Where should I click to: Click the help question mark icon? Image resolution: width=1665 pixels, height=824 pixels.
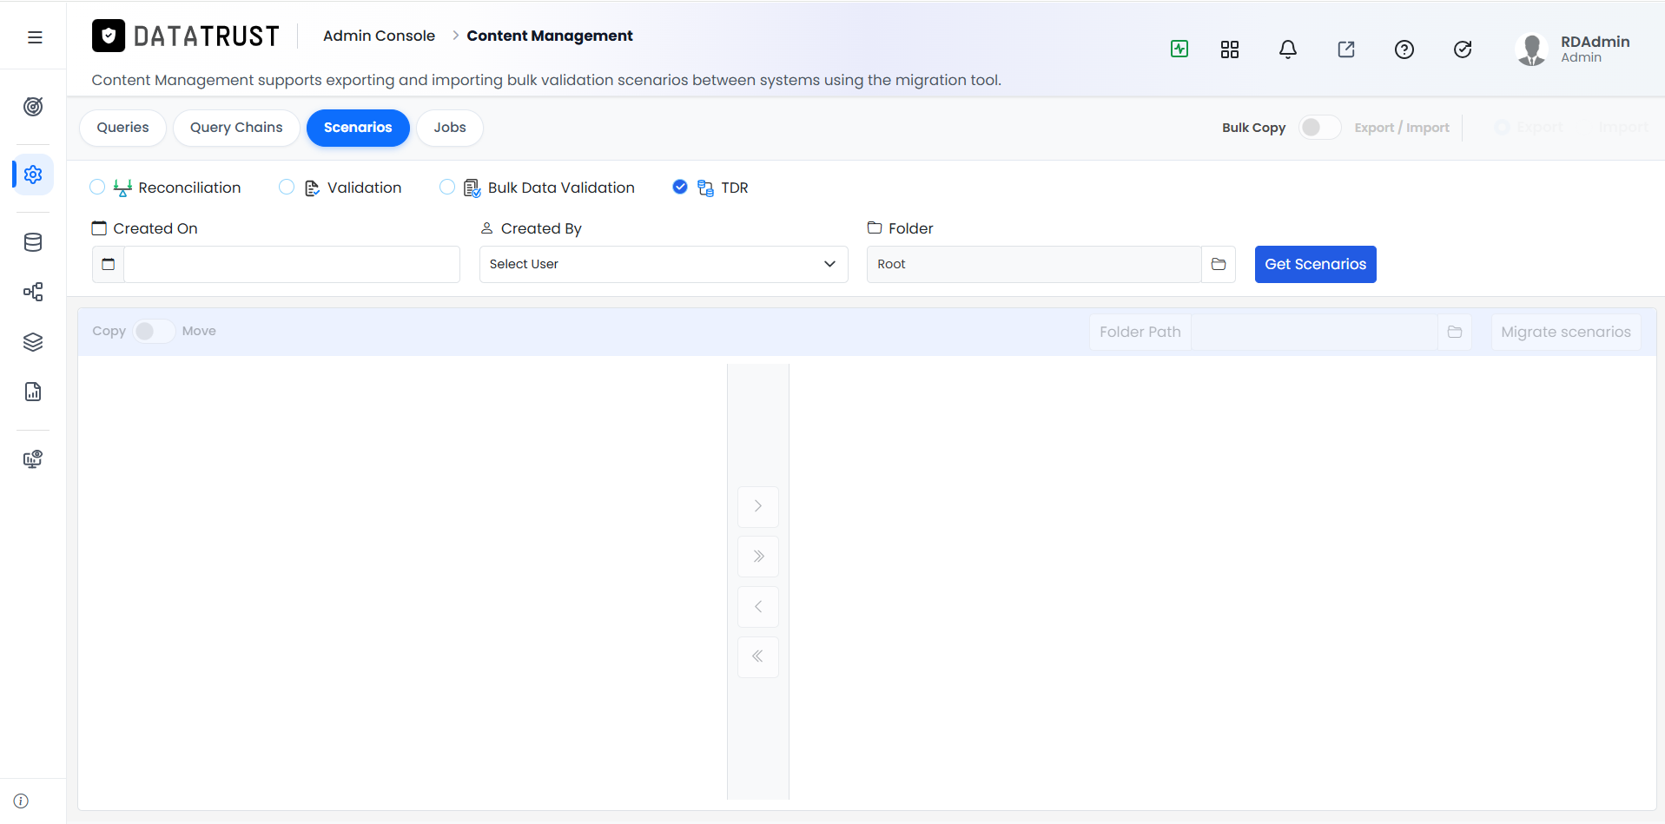pyautogui.click(x=1404, y=49)
